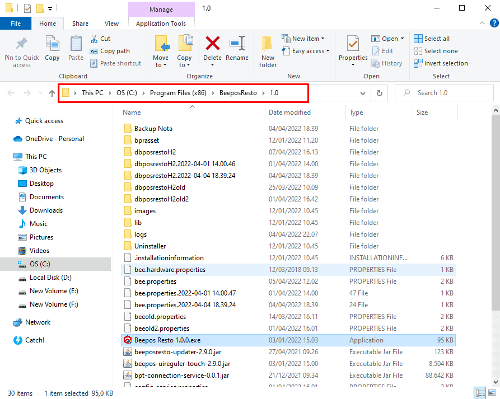Viewport: 500px width, 399px height.
Task: Expand the Open dropdown arrow
Action: point(402,39)
